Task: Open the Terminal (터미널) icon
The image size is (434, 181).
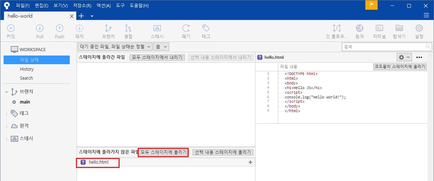Action: (x=379, y=28)
